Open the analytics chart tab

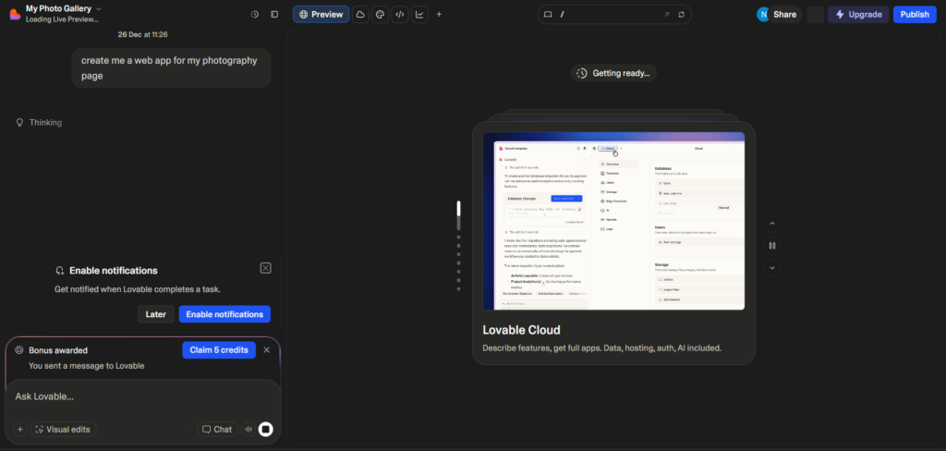pyautogui.click(x=420, y=14)
